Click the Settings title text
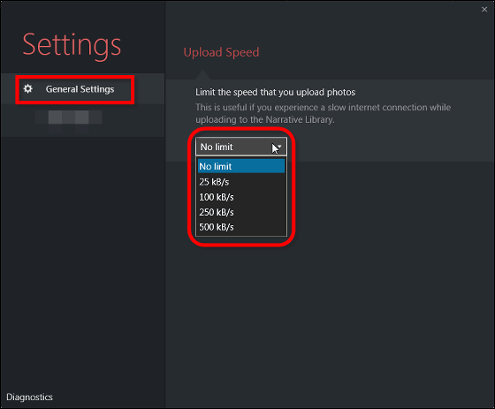Image resolution: width=495 pixels, height=409 pixels. [72, 46]
